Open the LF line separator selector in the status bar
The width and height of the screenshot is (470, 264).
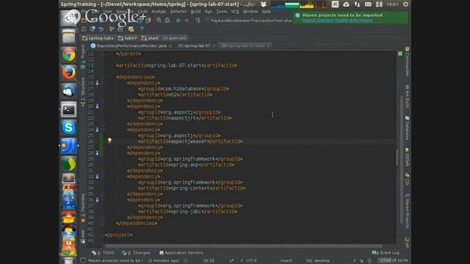point(232,261)
